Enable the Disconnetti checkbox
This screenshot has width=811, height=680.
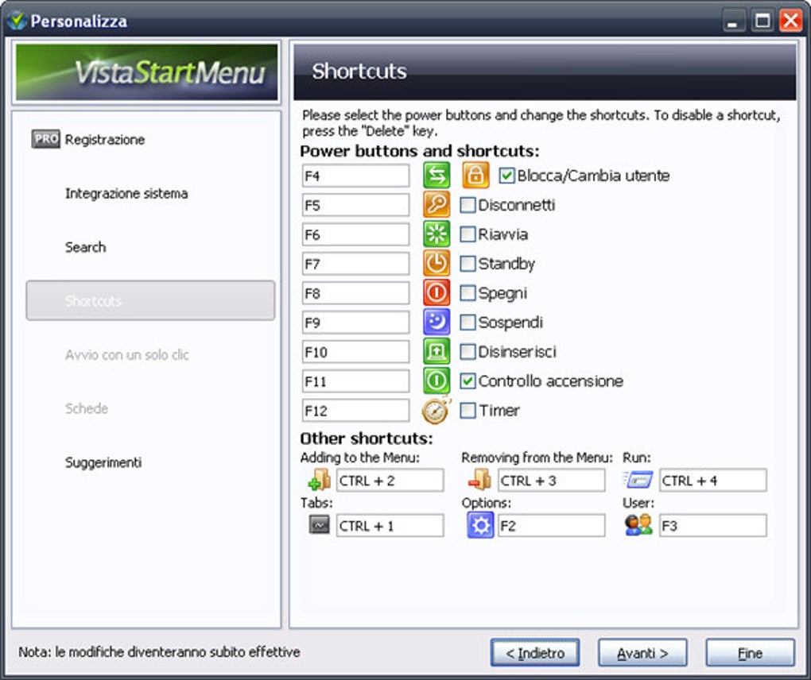pyautogui.click(x=468, y=205)
